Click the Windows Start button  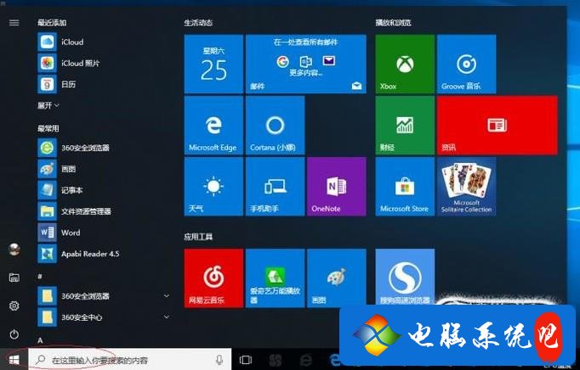point(14,359)
